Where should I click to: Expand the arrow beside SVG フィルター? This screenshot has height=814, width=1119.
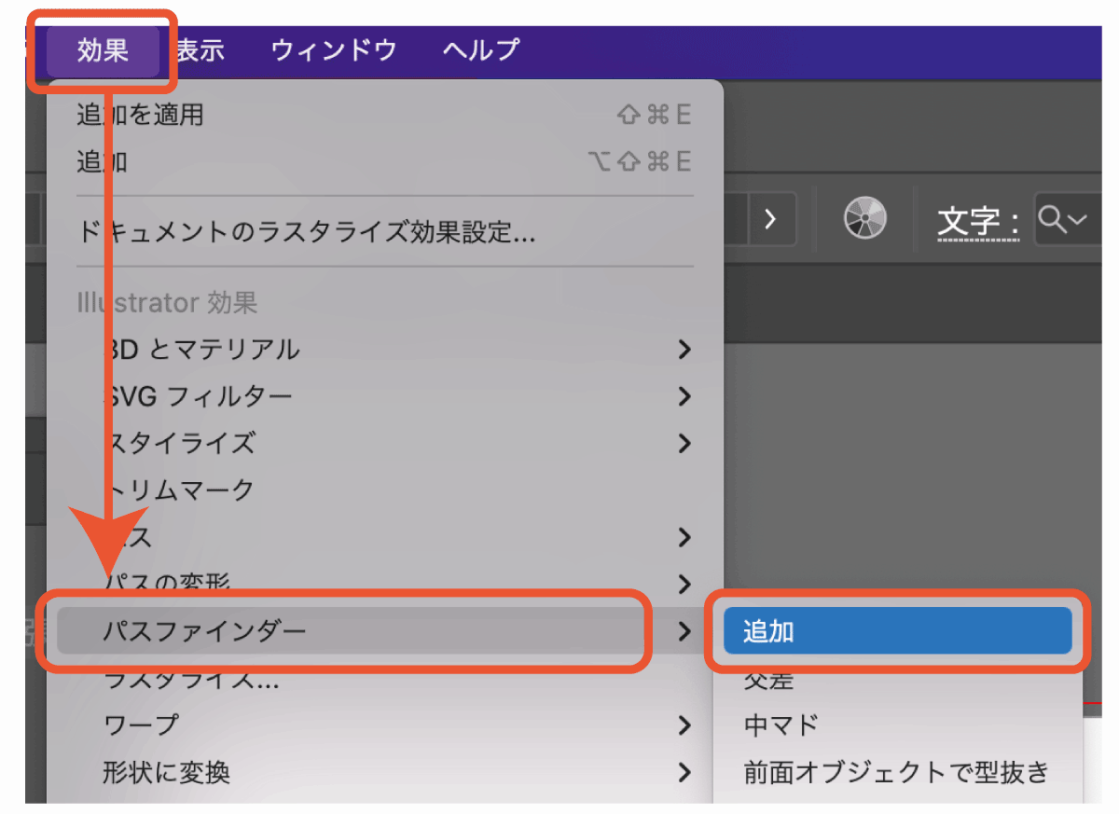click(685, 396)
